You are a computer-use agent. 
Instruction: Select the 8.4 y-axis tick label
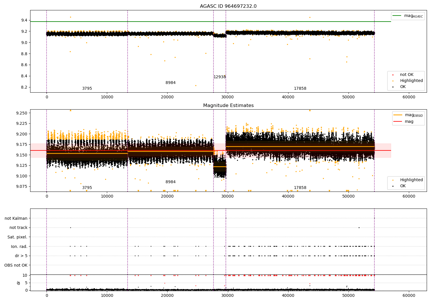(x=24, y=76)
